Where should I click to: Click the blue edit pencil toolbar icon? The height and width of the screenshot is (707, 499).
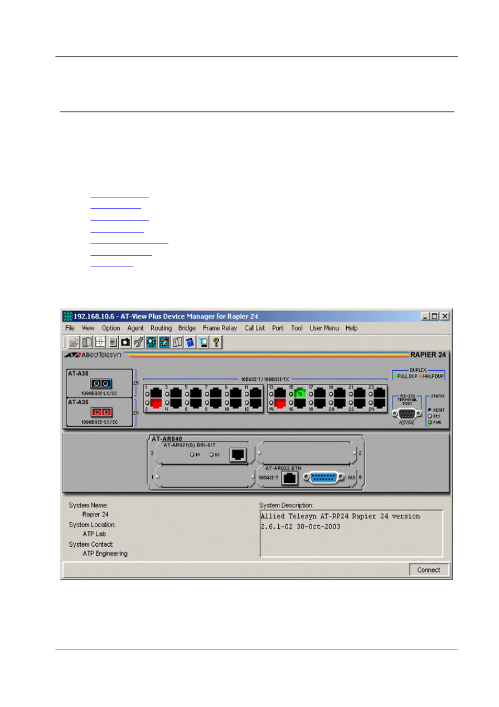coord(164,343)
